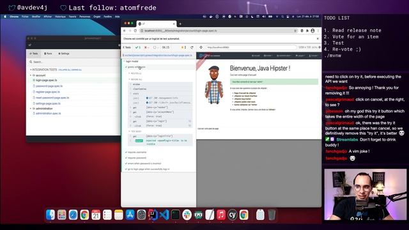Open selector playground crosshair icon
The width and height of the screenshot is (409, 230).
[201, 47]
